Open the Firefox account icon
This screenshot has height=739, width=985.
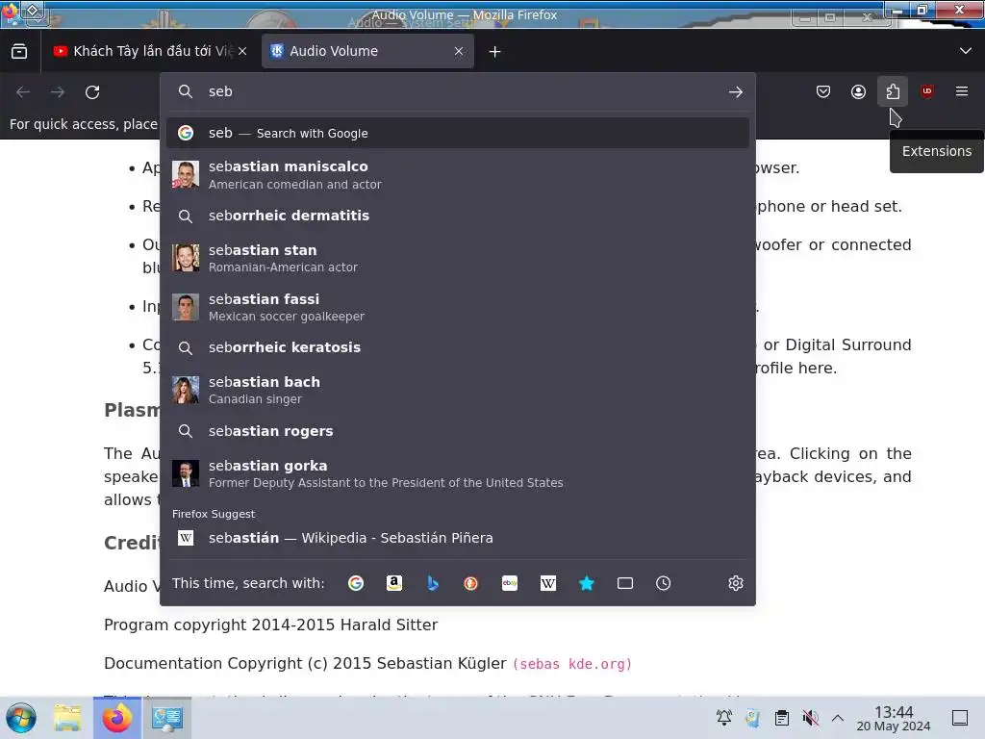858,92
